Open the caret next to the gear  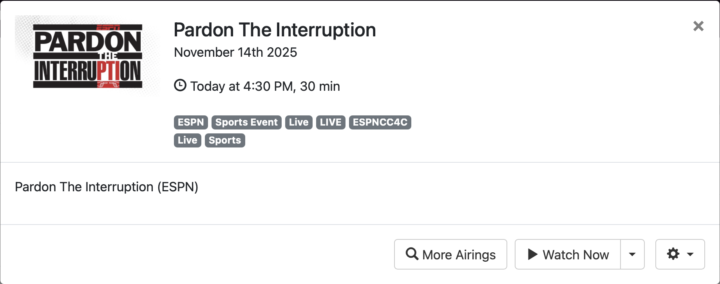tap(690, 254)
